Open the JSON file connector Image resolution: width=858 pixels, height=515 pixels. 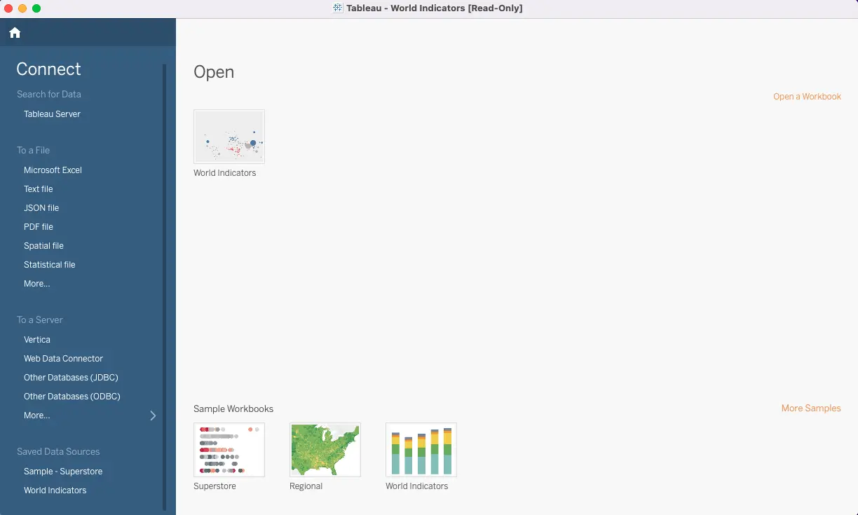coord(41,207)
